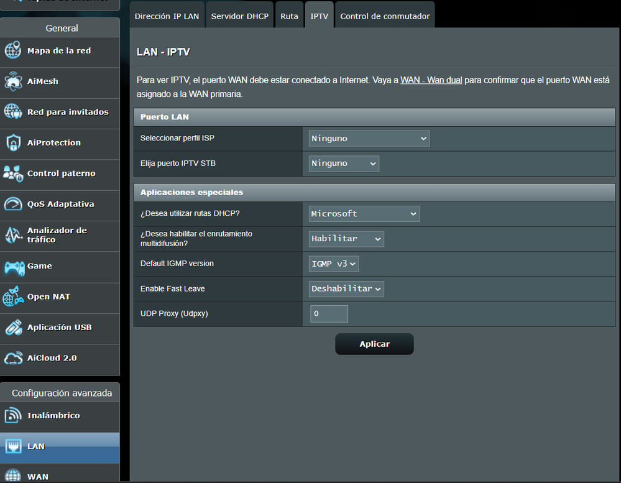
Task: Expand the rutas DHCP Microsoft dropdown
Action: tap(364, 214)
